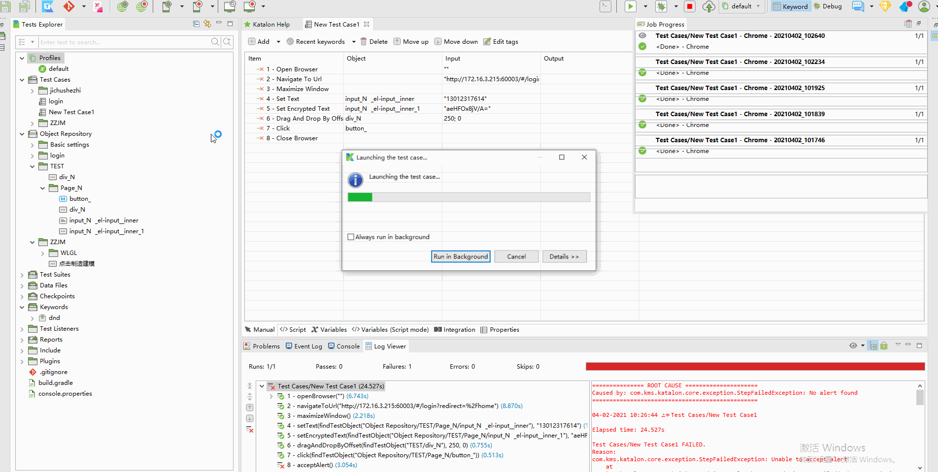Click the Record Mobile toolbar icon
Screen dimensions: 938x472
point(198,6)
